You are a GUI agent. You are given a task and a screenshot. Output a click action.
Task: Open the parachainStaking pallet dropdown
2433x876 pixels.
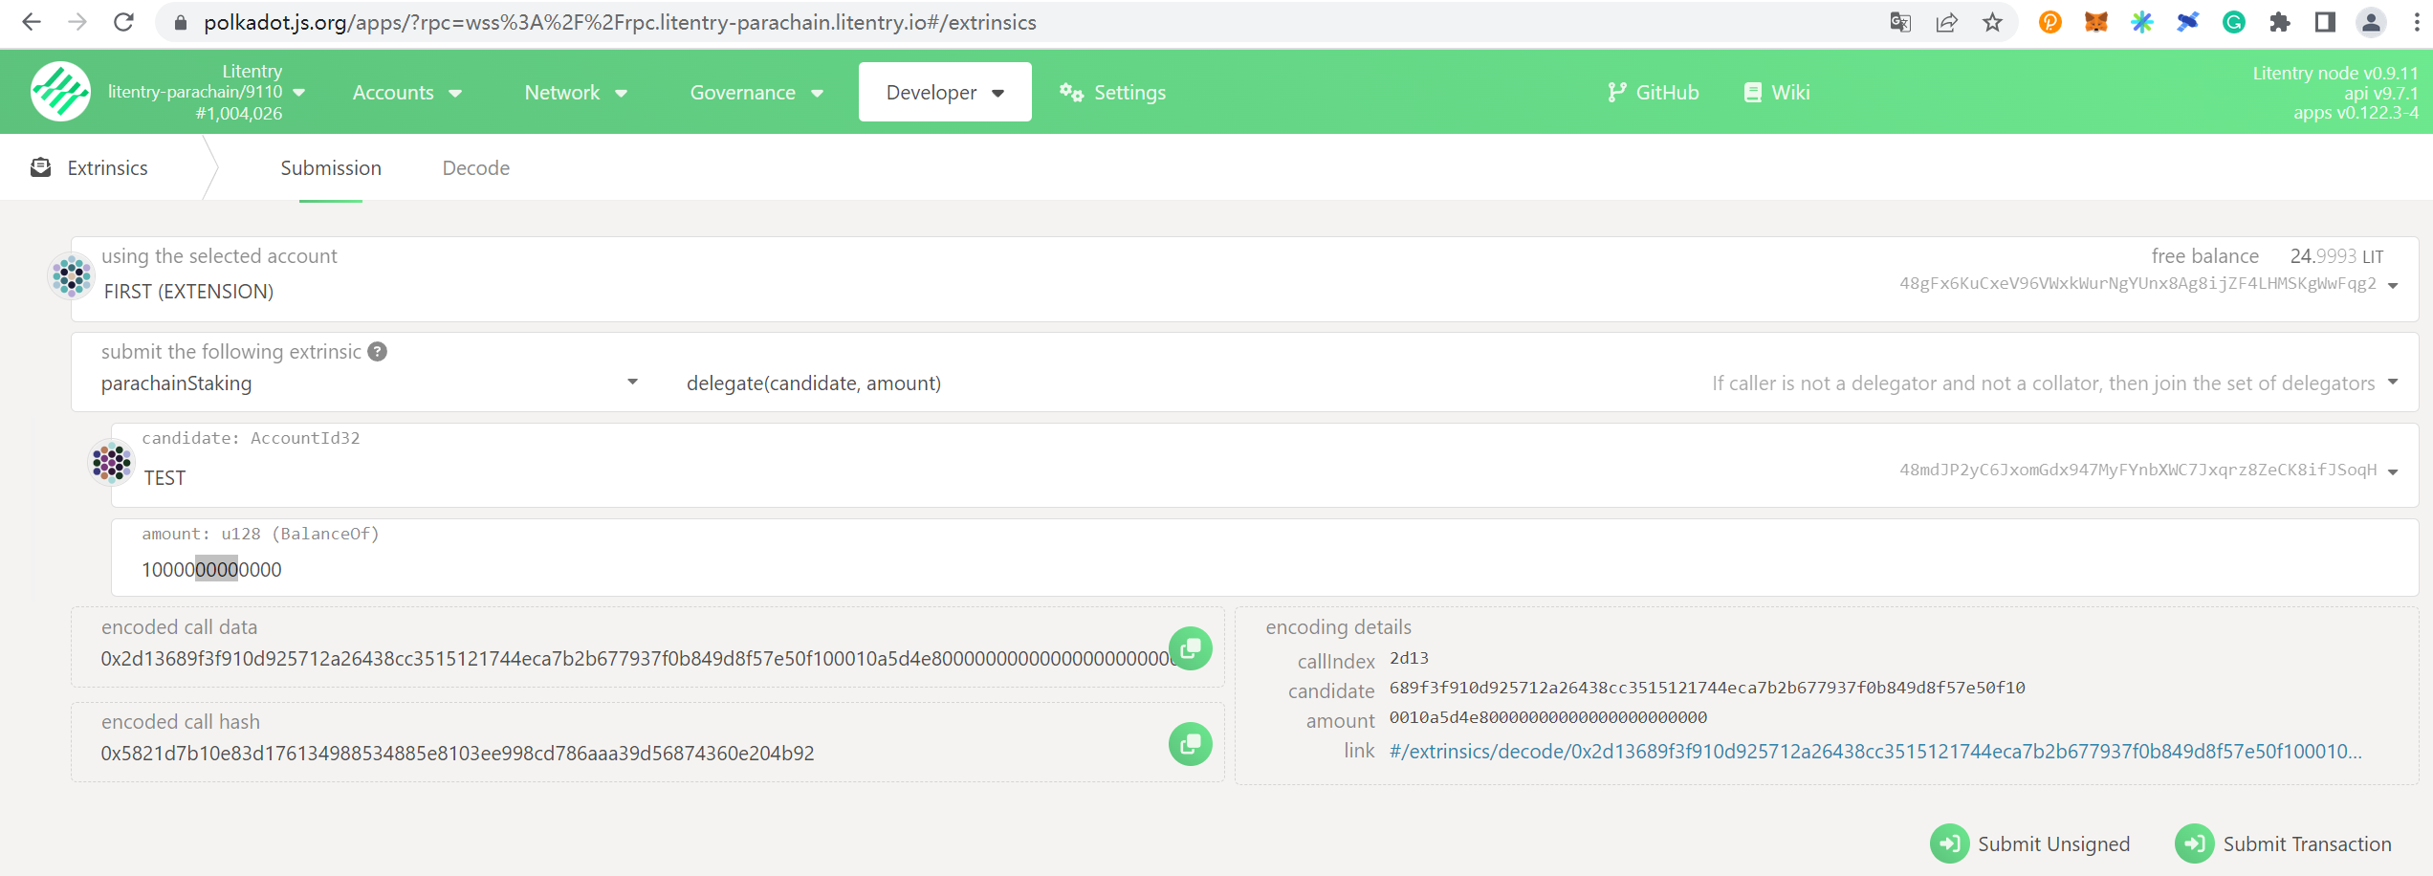tap(632, 383)
